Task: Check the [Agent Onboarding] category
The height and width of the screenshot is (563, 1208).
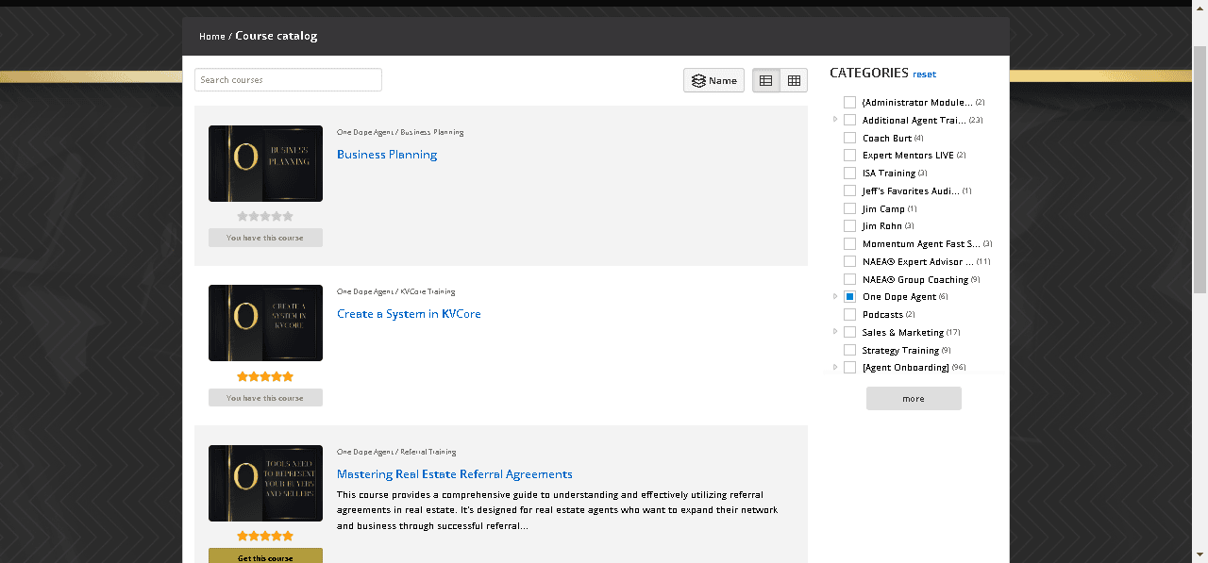Action: [850, 368]
